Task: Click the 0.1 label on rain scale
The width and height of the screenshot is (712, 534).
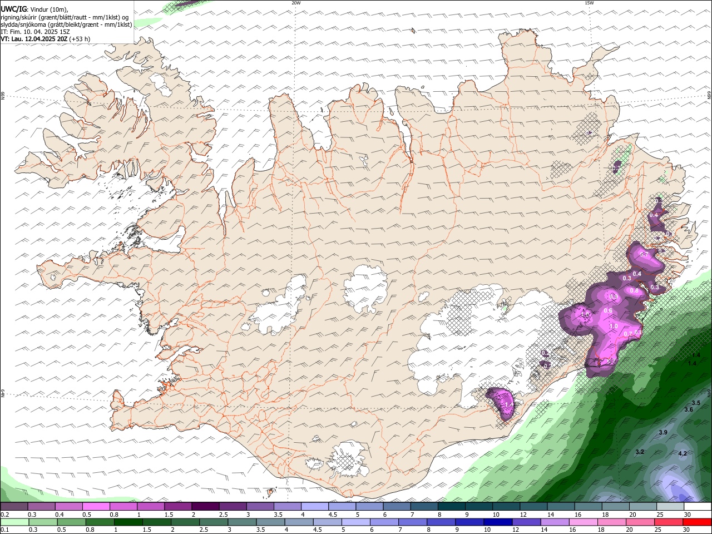Action: coord(4,530)
